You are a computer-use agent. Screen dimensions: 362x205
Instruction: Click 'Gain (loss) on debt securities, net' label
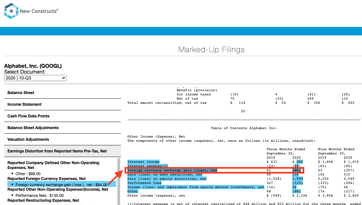[x=165, y=175]
